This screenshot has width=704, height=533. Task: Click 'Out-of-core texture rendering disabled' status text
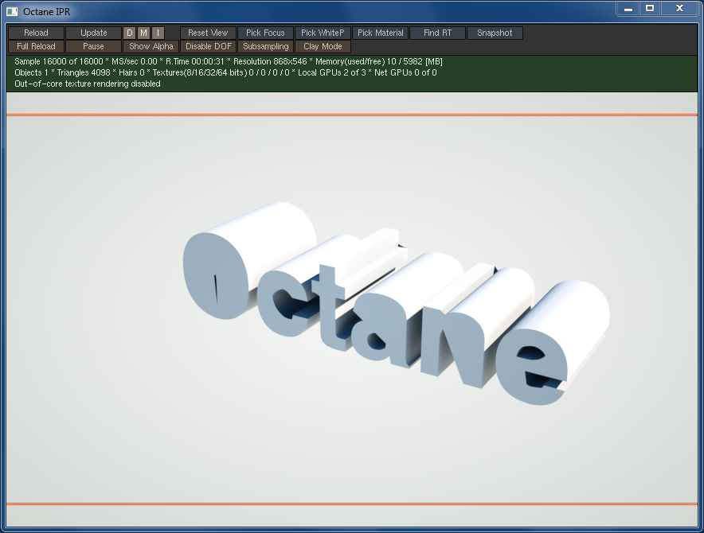pos(88,84)
